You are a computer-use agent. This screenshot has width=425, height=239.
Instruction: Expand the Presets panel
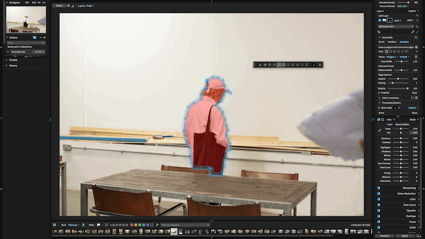click(13, 60)
